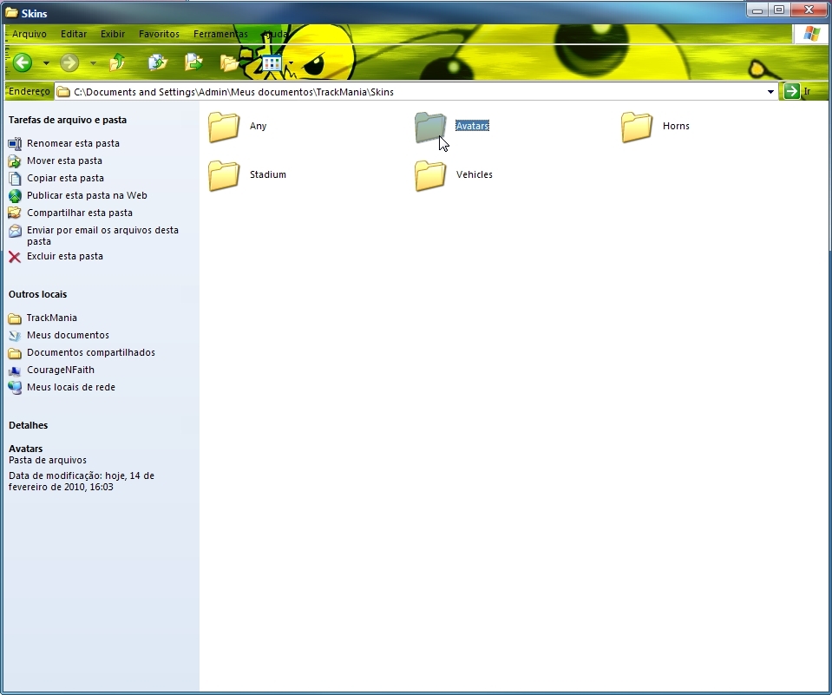Click the Move To folder toolbar icon

[x=193, y=62]
